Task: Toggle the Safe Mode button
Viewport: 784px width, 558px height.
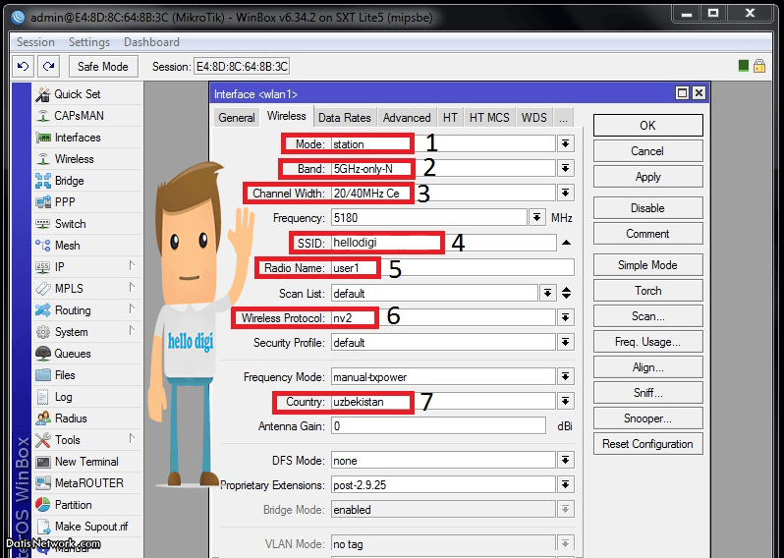Action: coord(103,67)
